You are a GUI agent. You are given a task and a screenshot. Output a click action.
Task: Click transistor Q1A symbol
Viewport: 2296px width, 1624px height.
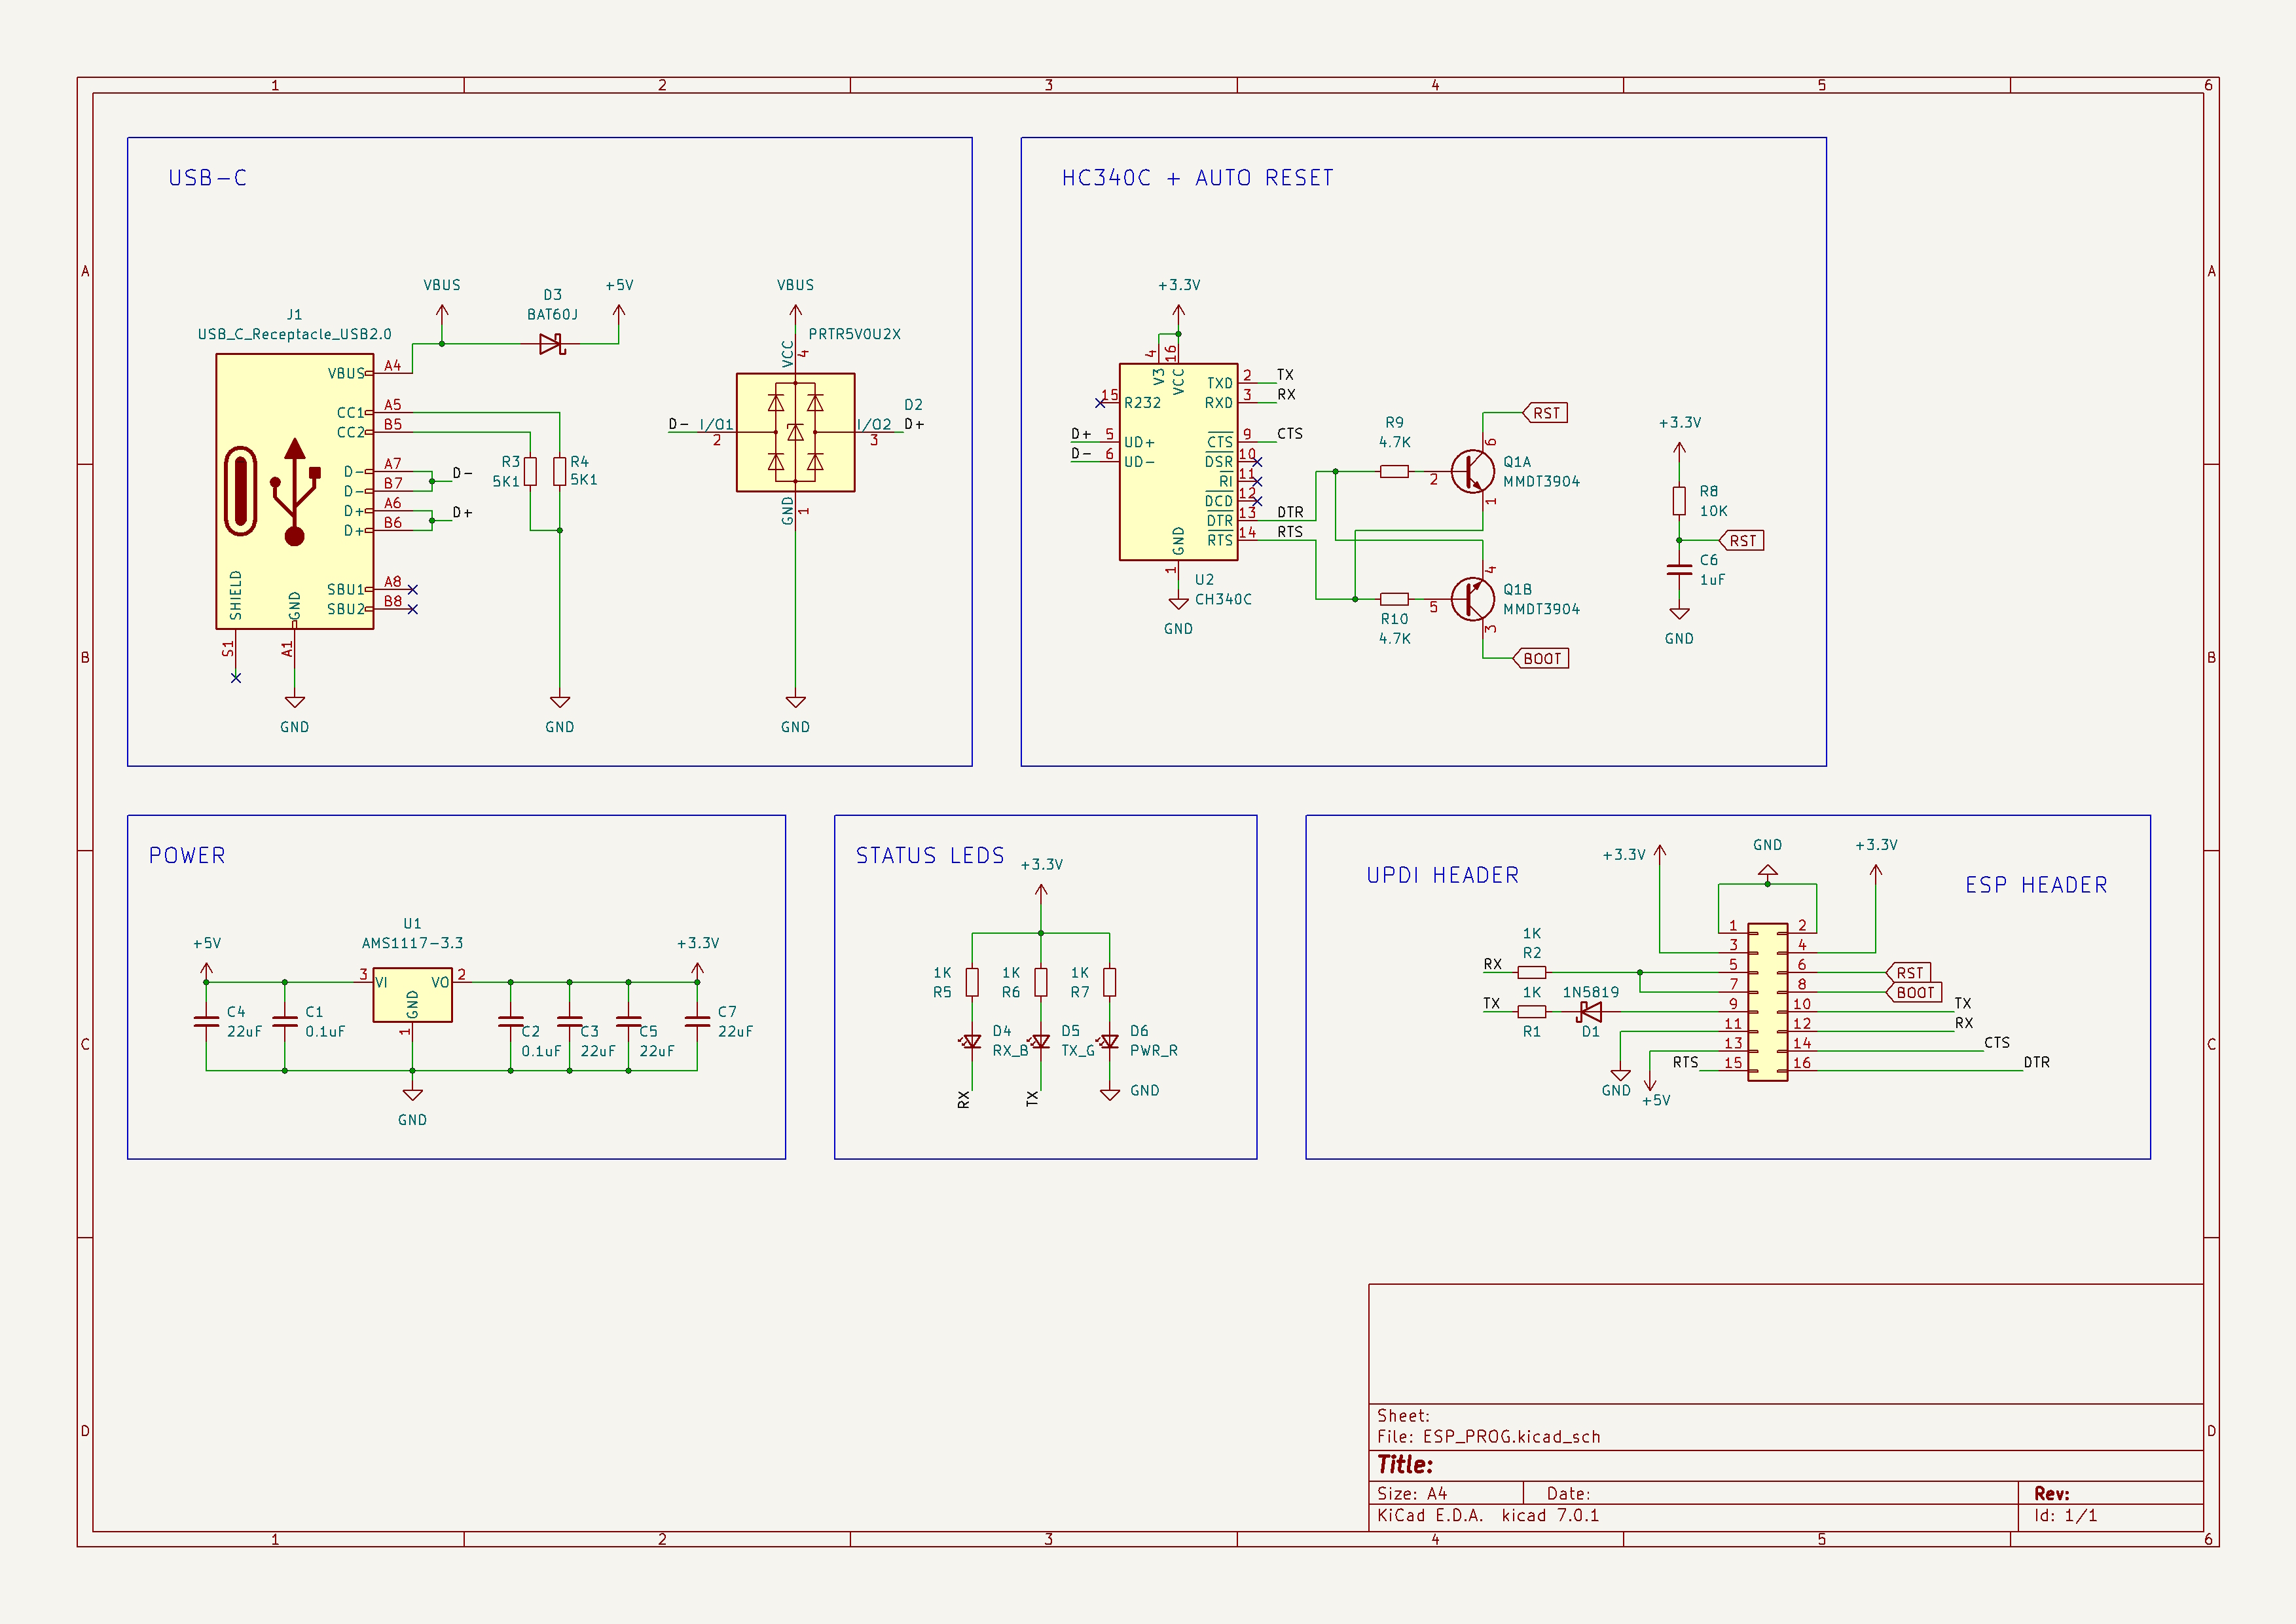[x=1472, y=471]
